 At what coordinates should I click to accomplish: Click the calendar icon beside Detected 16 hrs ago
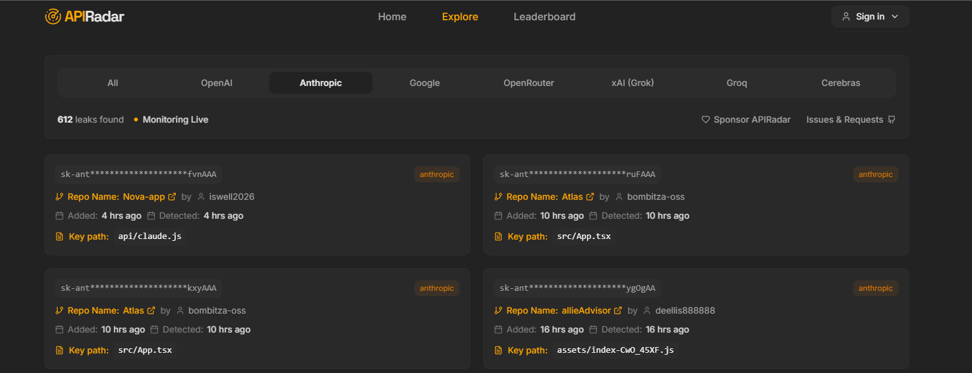point(593,329)
